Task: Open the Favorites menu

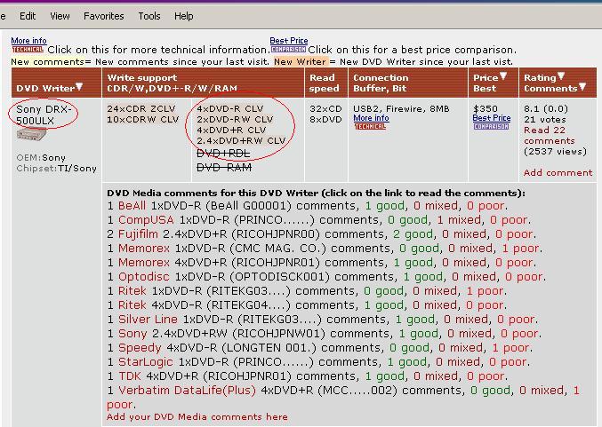Action: pos(104,16)
